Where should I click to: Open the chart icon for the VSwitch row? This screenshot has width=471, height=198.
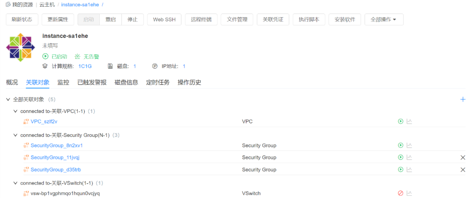pyautogui.click(x=409, y=194)
